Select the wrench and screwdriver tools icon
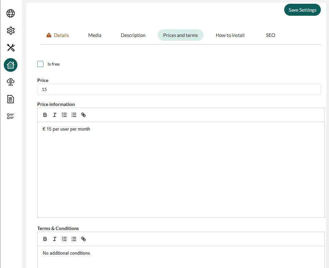329x268 pixels. (11, 48)
